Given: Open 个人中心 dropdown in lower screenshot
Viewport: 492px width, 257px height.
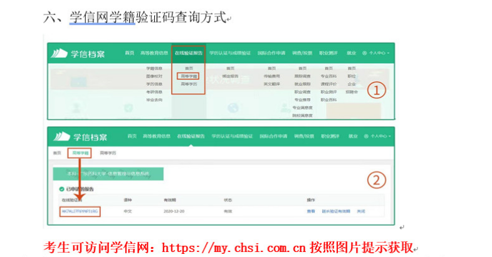Looking at the screenshot, I should pos(377,136).
